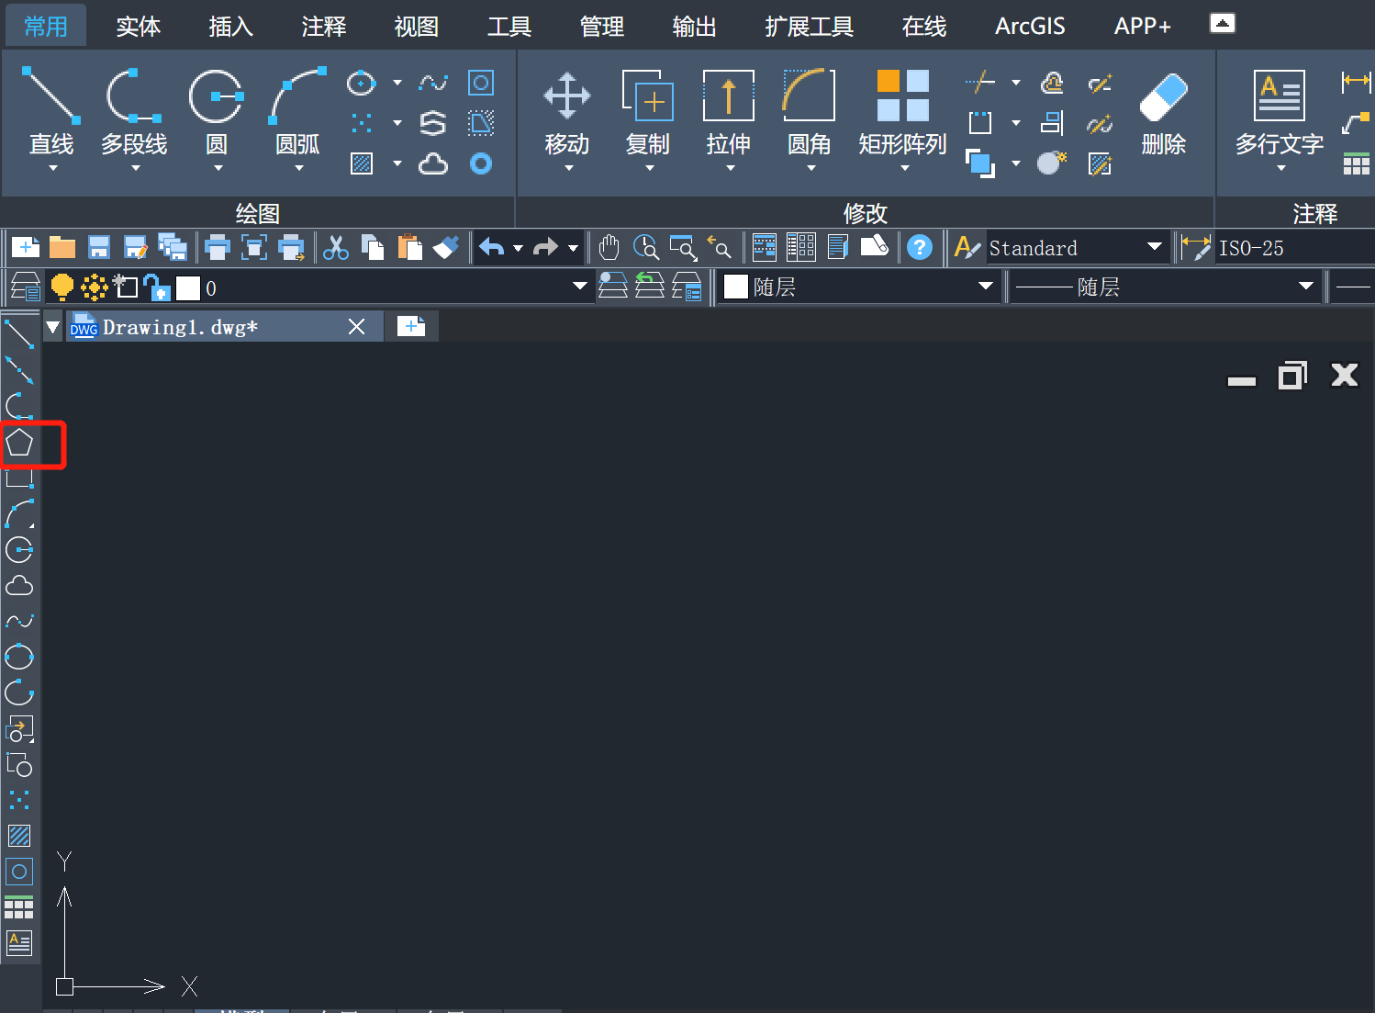Switch to the 视图 ribbon tab
The height and width of the screenshot is (1013, 1375).
(x=417, y=26)
